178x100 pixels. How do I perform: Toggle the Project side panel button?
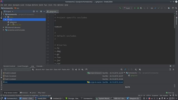(1, 15)
